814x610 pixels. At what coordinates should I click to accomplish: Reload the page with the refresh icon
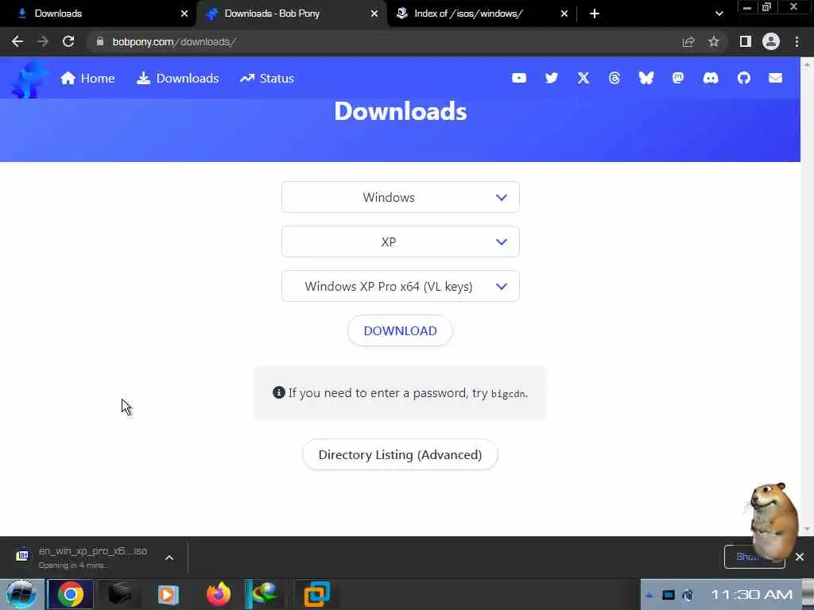point(68,41)
